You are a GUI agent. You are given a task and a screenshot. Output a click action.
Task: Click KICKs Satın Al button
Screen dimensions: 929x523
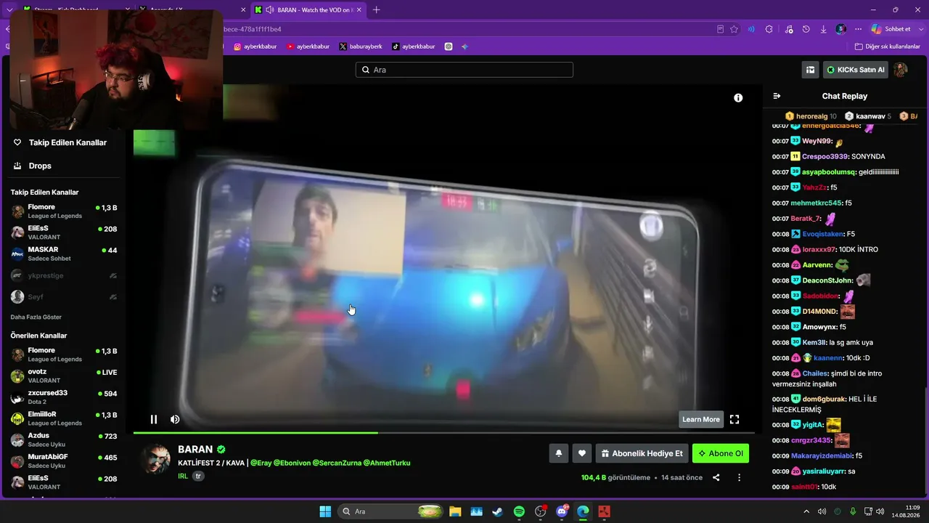tap(856, 70)
